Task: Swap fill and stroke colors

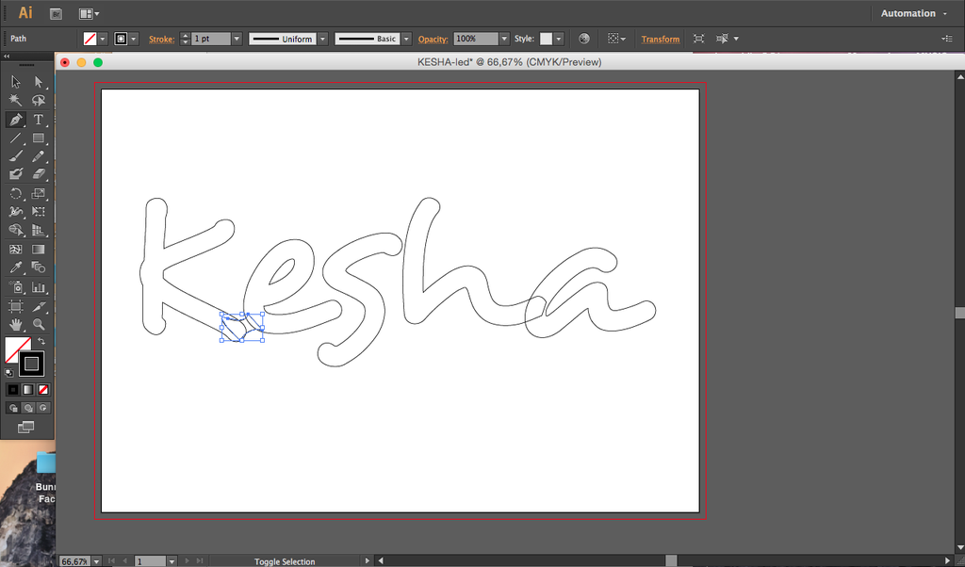Action: click(41, 341)
